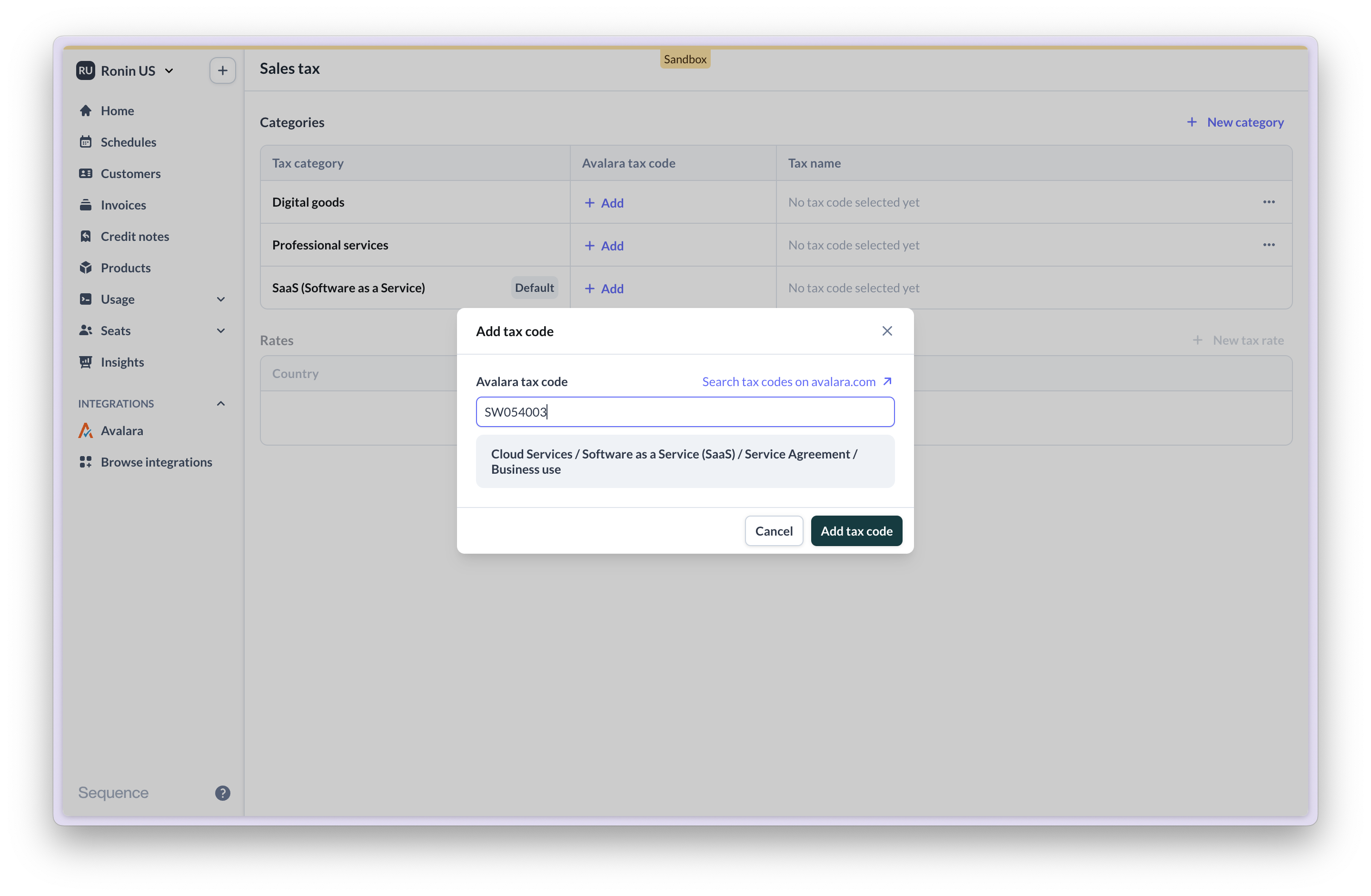Open options menu for Digital goods row
This screenshot has height=896, width=1371.
pos(1269,202)
